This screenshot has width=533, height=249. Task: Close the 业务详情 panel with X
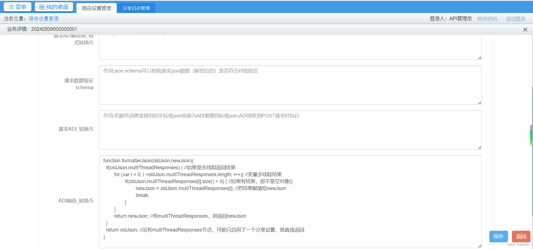click(x=525, y=29)
